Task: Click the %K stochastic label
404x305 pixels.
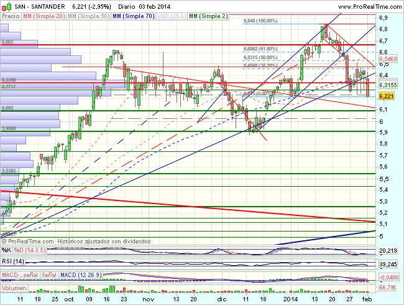Action: point(6,250)
